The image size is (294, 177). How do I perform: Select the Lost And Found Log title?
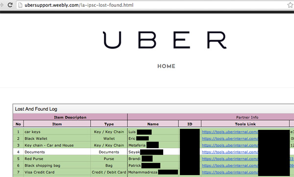click(x=36, y=109)
